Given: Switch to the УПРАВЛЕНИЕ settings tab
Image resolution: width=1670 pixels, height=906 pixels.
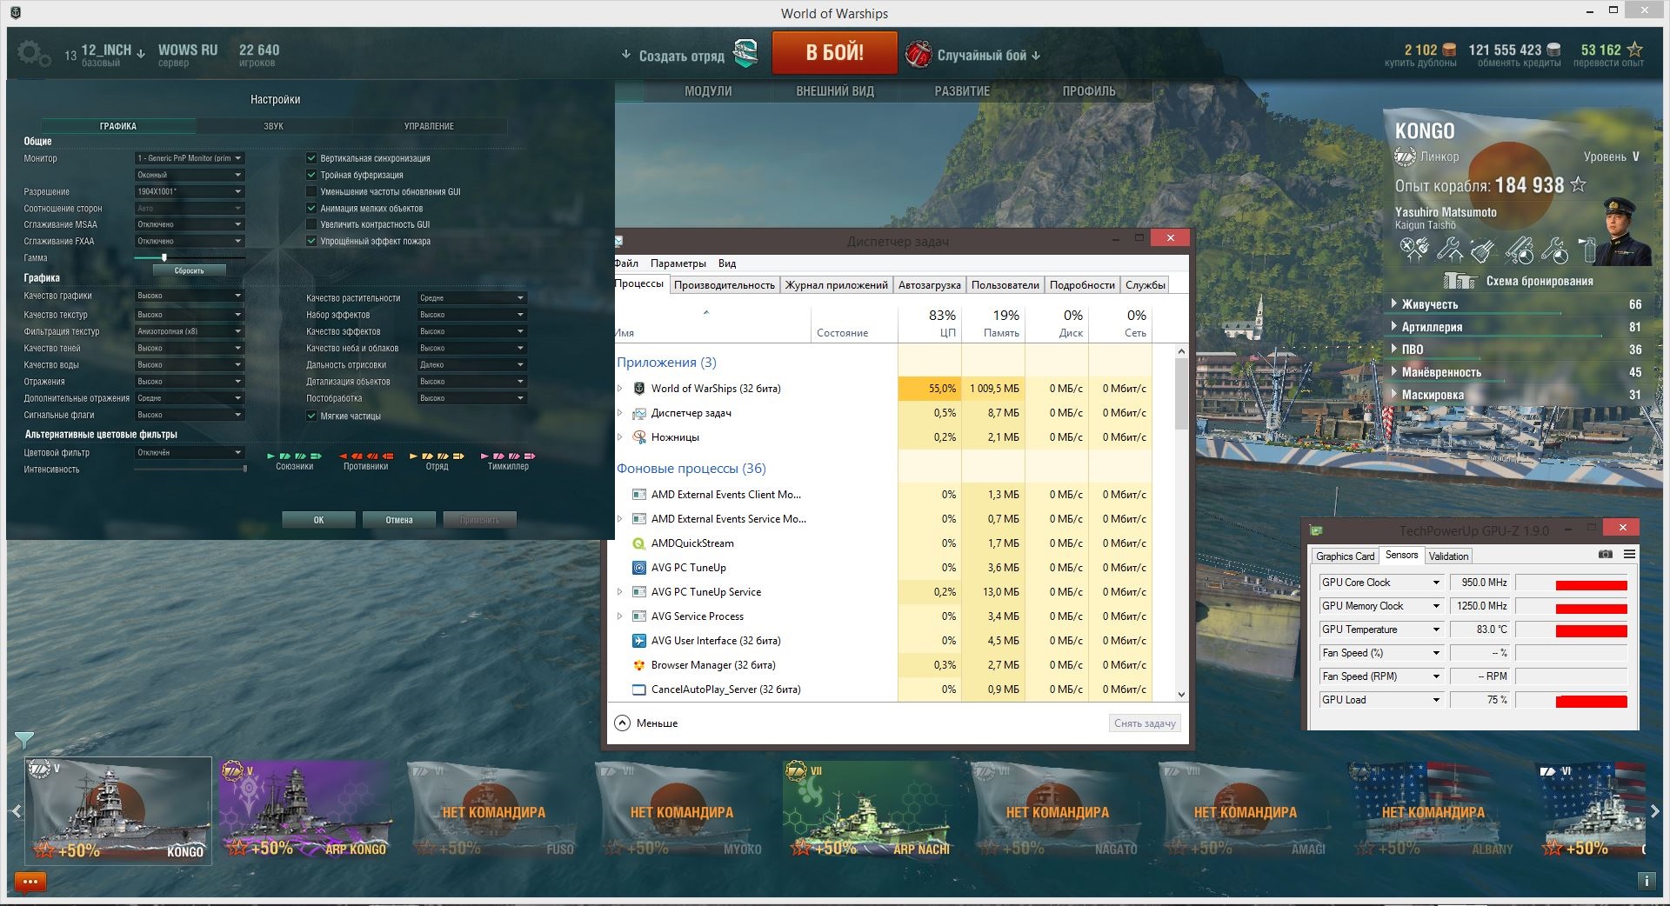Looking at the screenshot, I should click(x=429, y=126).
